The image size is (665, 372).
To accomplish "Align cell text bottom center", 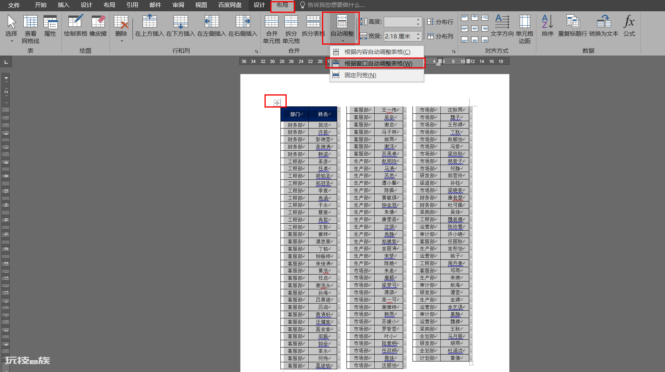I will click(475, 40).
